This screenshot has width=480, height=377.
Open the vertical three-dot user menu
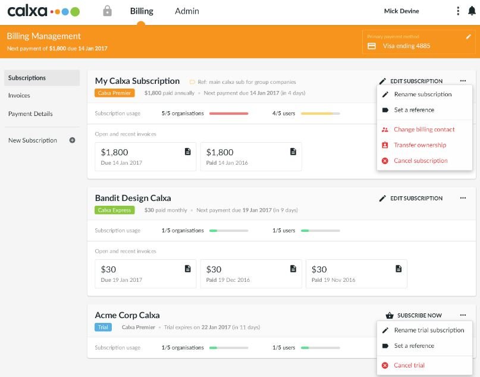(x=458, y=11)
